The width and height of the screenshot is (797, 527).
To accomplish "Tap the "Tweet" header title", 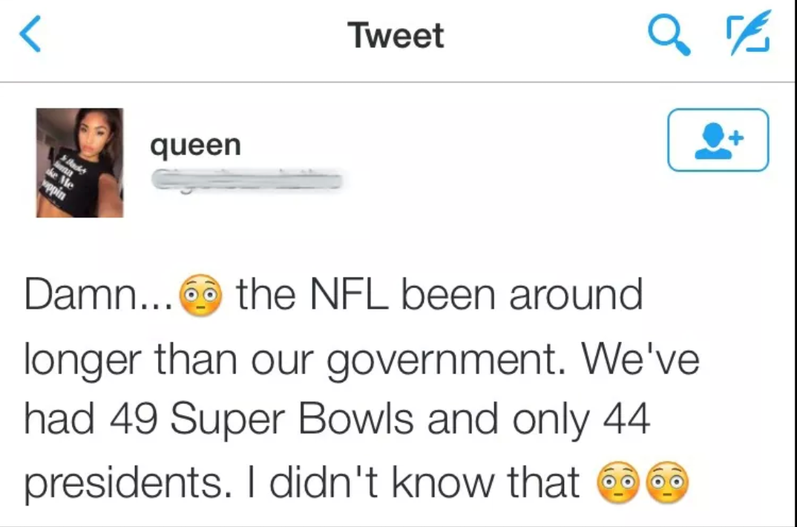I will [397, 36].
